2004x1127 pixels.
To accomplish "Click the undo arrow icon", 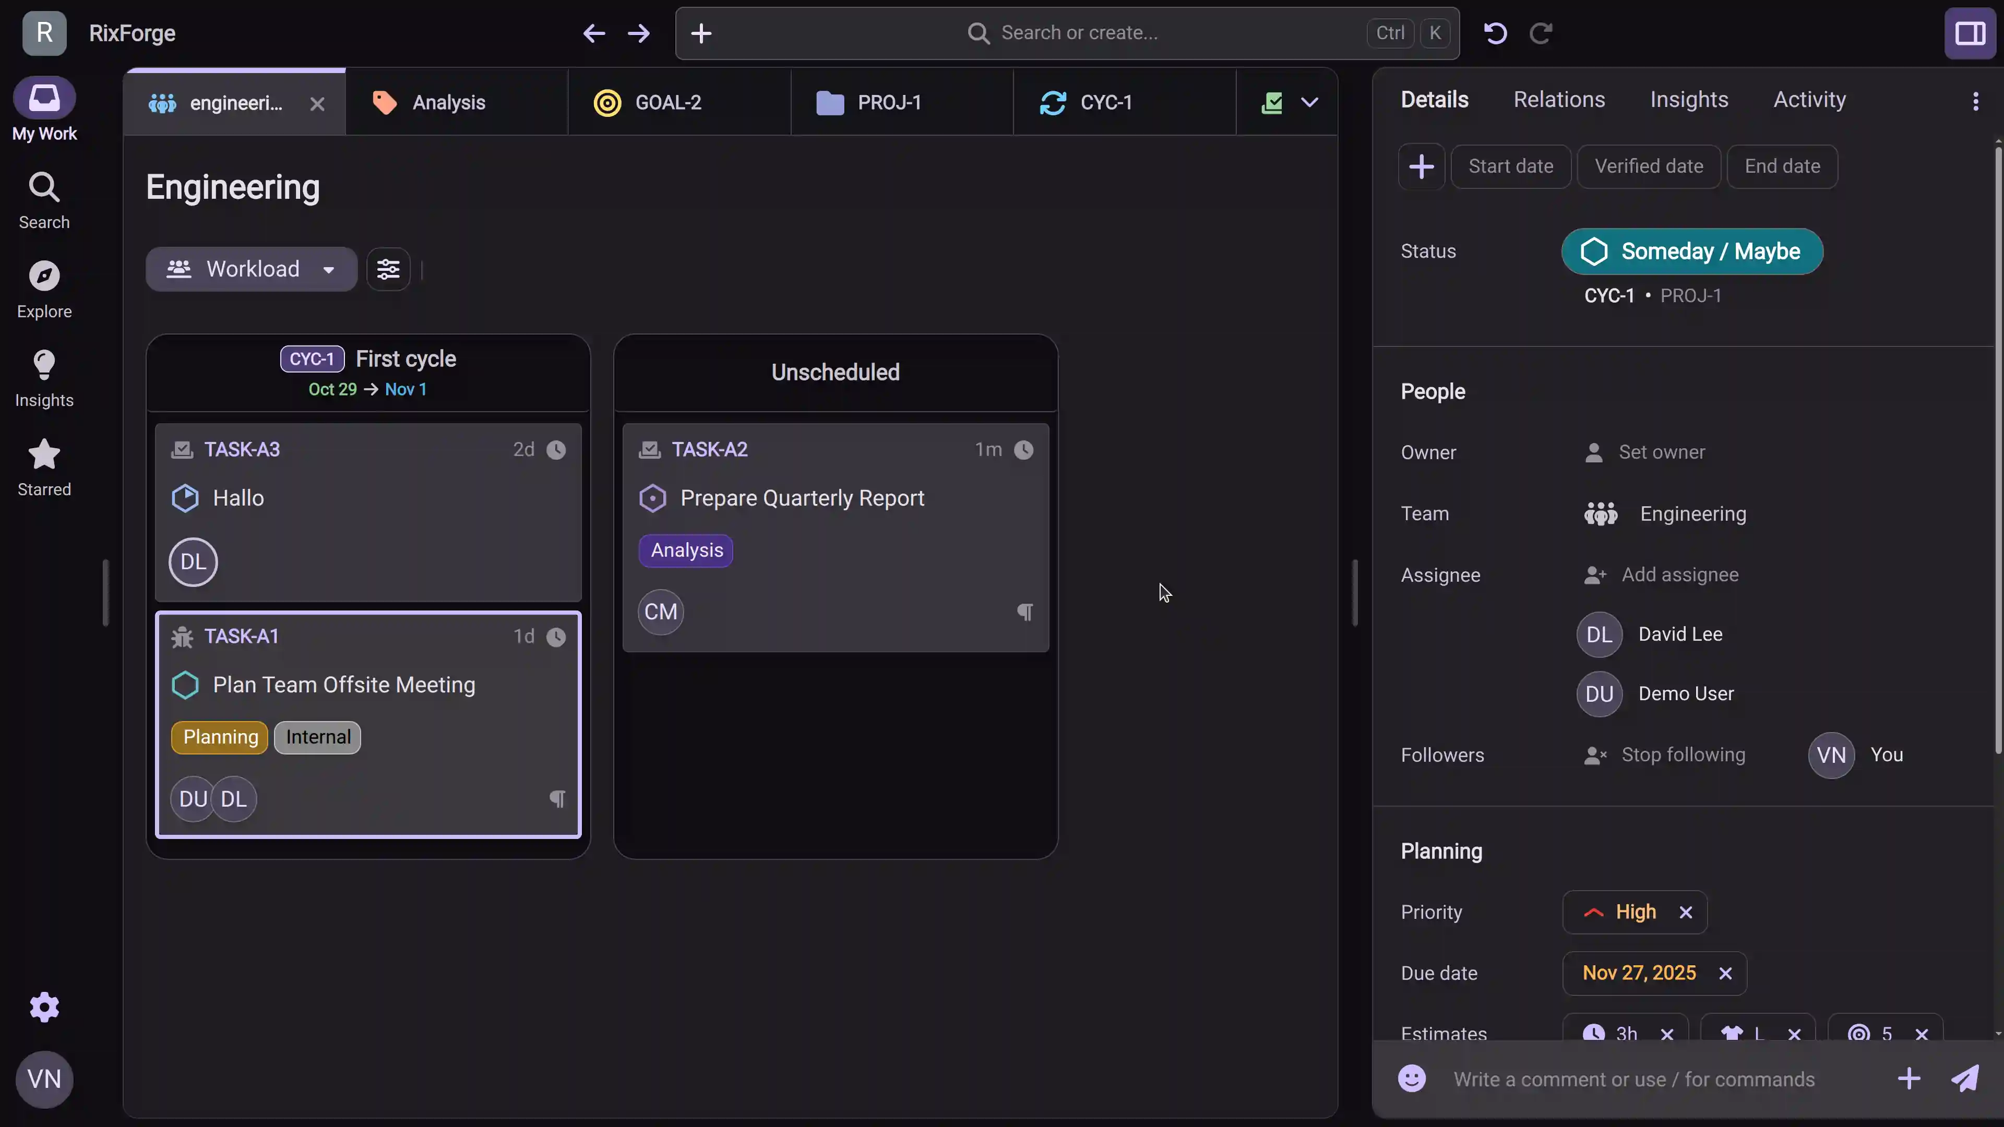I will point(1495,33).
